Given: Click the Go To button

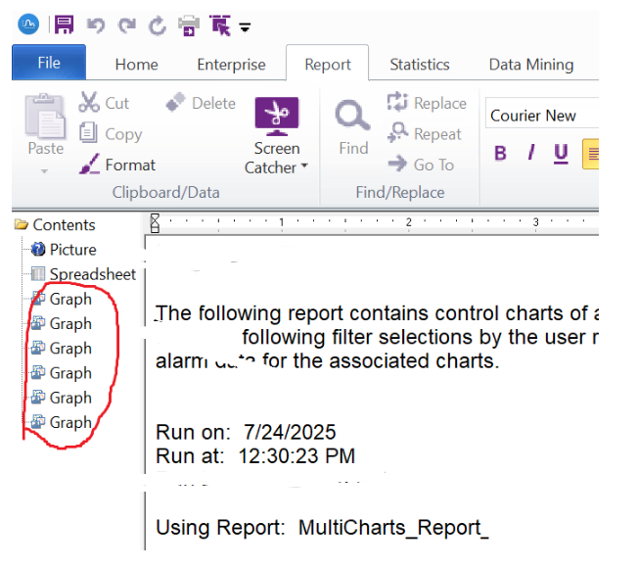Looking at the screenshot, I should point(422,165).
